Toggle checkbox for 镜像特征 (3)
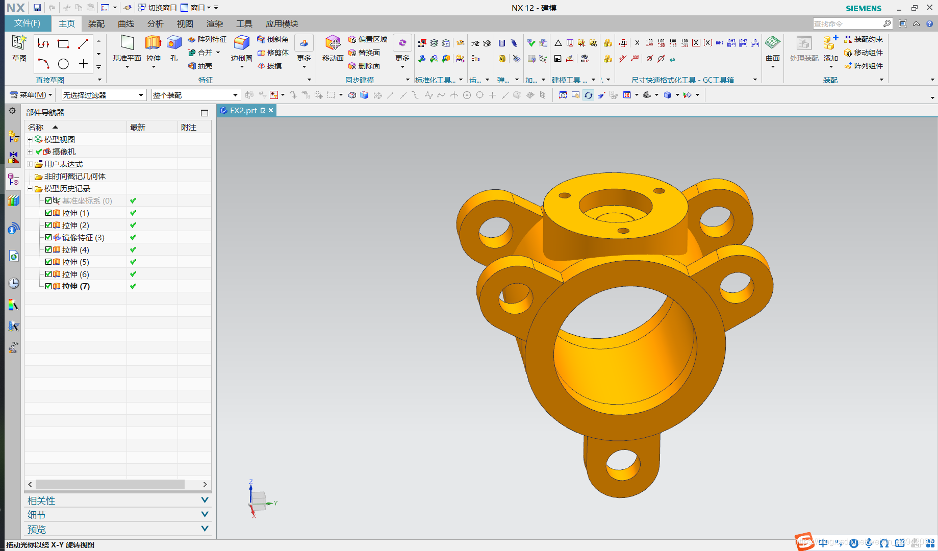The image size is (938, 551). click(48, 237)
